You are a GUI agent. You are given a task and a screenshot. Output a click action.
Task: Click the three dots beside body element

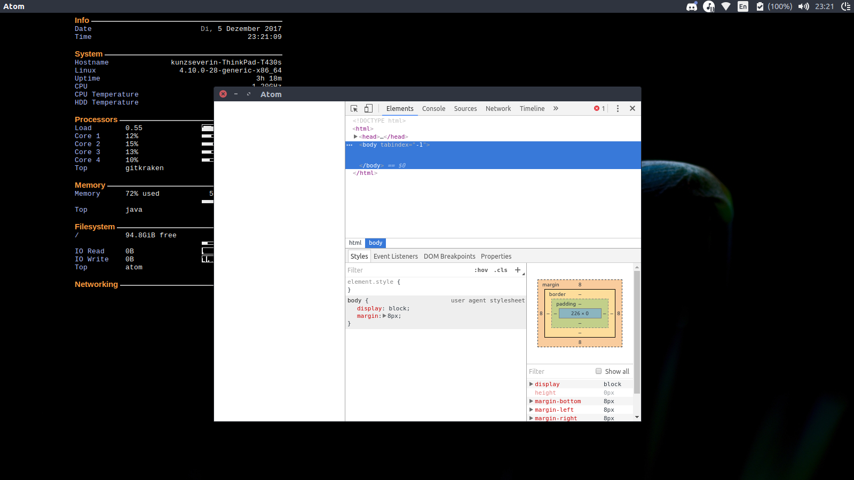coord(350,145)
